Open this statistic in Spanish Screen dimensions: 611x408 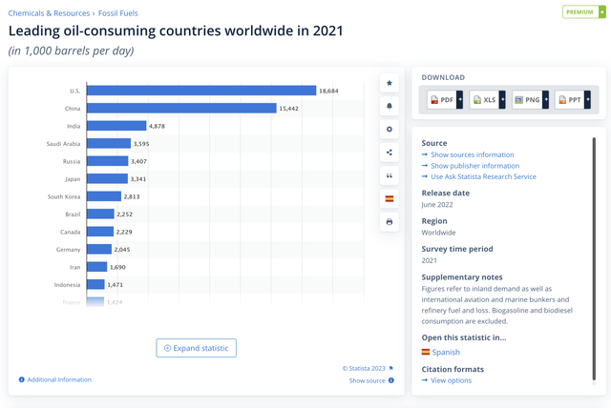pyautogui.click(x=446, y=352)
